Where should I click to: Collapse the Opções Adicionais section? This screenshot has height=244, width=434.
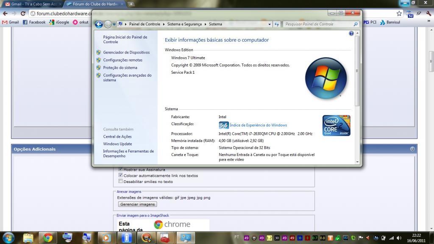point(412,149)
